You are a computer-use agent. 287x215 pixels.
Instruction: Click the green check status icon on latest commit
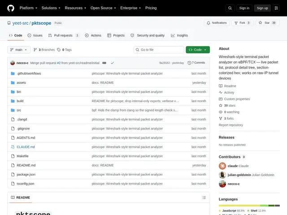click(112, 63)
